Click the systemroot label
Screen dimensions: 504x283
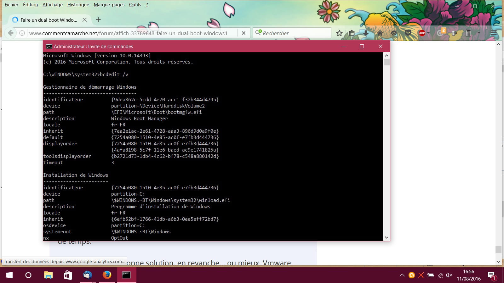click(57, 232)
